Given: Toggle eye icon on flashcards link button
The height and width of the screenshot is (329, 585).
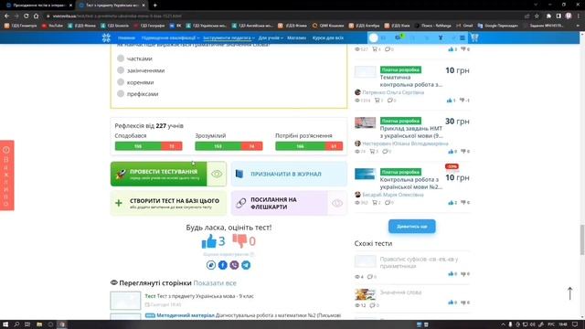Looking at the screenshot, I should pos(337,203).
